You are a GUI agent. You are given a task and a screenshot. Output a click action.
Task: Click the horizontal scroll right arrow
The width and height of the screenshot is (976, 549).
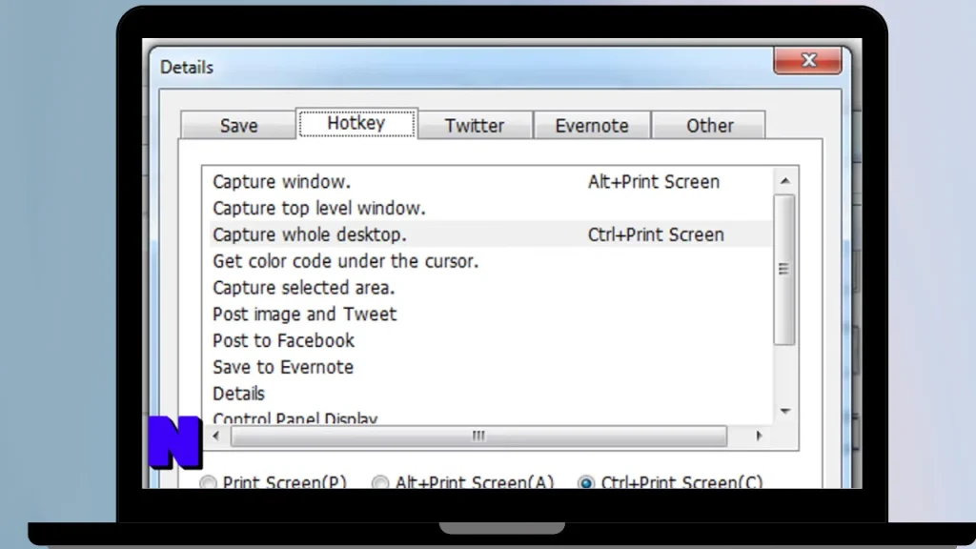click(x=759, y=436)
